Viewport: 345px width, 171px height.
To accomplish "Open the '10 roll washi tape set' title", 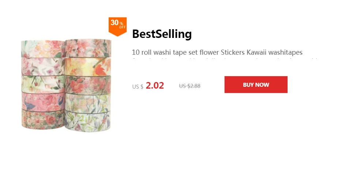I will 217,53.
